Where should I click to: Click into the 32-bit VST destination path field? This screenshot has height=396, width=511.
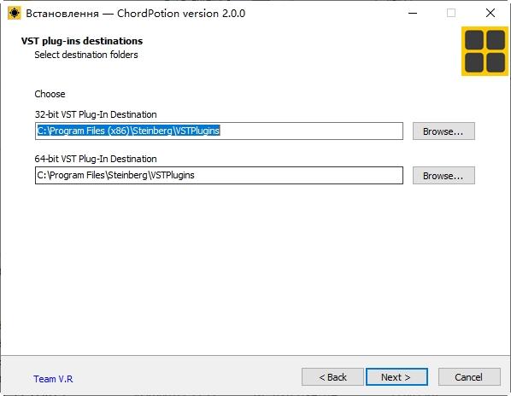pos(219,131)
